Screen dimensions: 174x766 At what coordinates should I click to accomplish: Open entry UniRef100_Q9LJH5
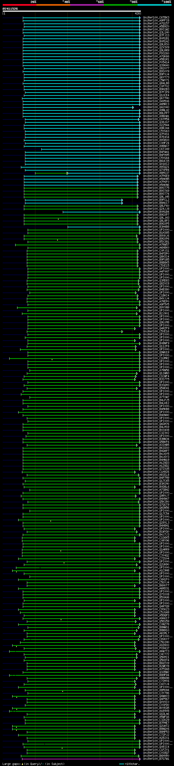(156, 197)
